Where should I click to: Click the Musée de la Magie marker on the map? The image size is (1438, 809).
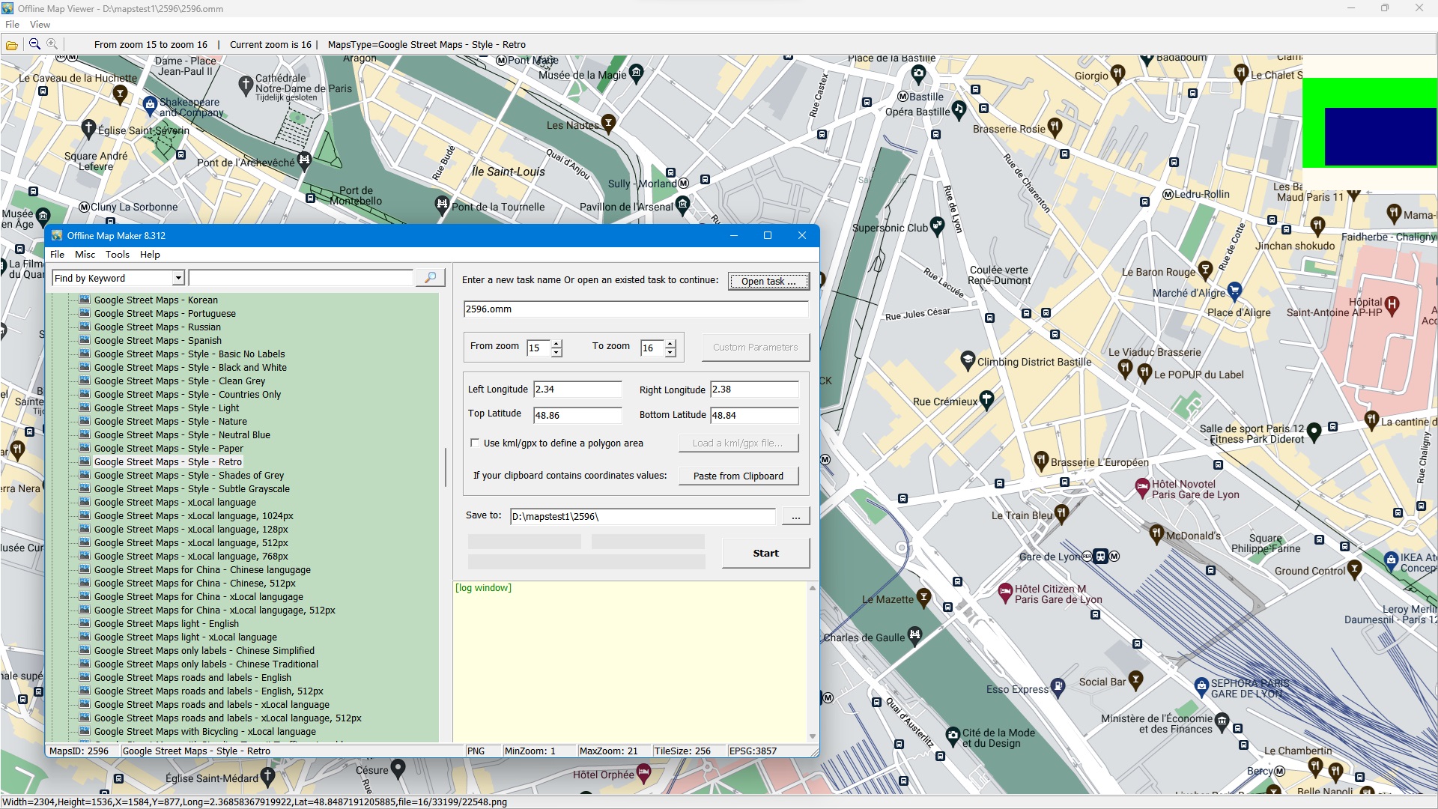637,73
